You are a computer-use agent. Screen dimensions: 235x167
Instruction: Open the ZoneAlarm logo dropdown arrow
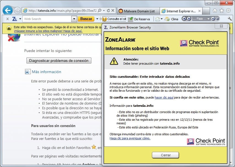[20, 19]
